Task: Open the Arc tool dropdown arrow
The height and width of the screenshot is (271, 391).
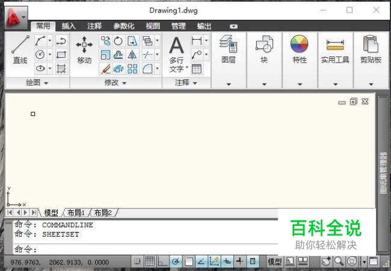Action: [x=50, y=41]
